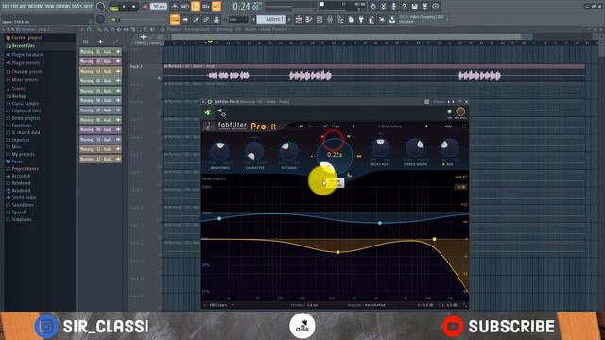This screenshot has height=340, width=605.
Task: Expand Plugin presets folder
Action: tap(26, 63)
